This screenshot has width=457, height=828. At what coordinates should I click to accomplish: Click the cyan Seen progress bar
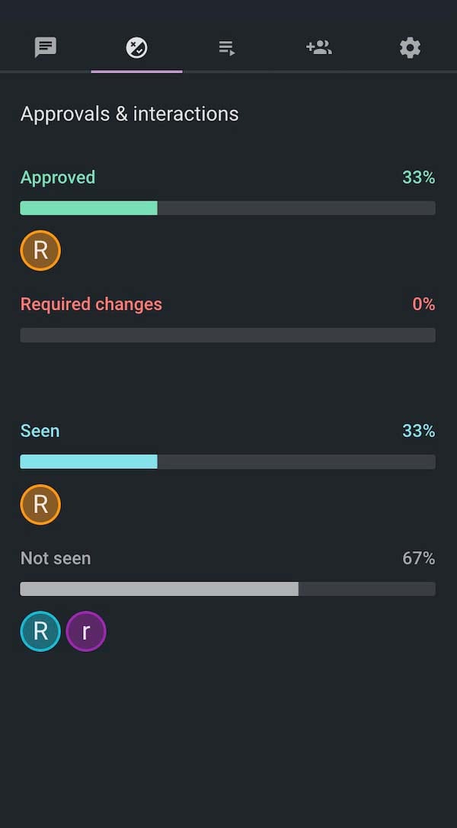[x=227, y=461]
